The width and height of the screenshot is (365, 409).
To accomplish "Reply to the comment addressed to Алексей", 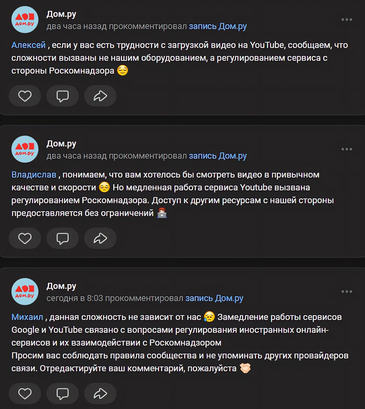I will tap(63, 96).
